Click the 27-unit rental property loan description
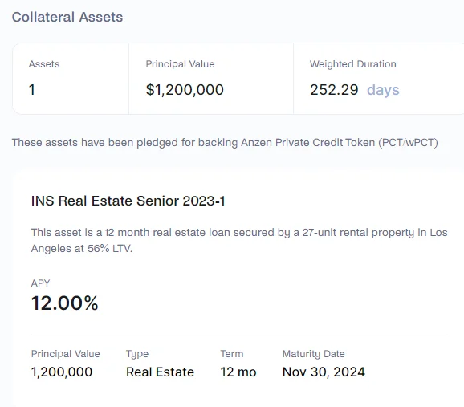464x407 pixels. pos(239,240)
